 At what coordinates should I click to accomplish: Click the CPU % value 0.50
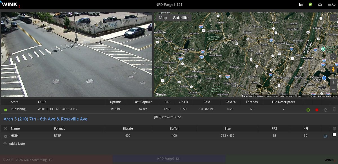point(183,109)
